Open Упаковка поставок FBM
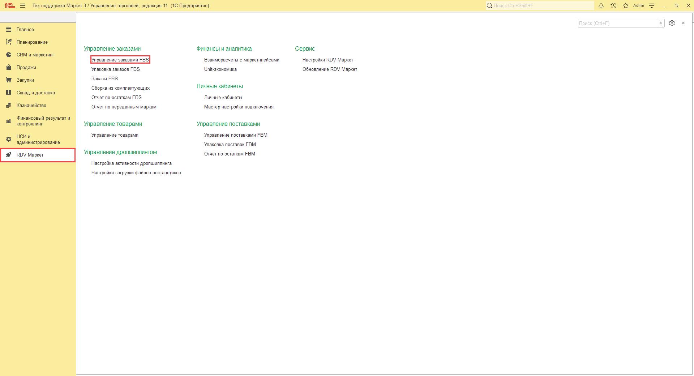Screen dimensions: 694x376 [x=230, y=144]
